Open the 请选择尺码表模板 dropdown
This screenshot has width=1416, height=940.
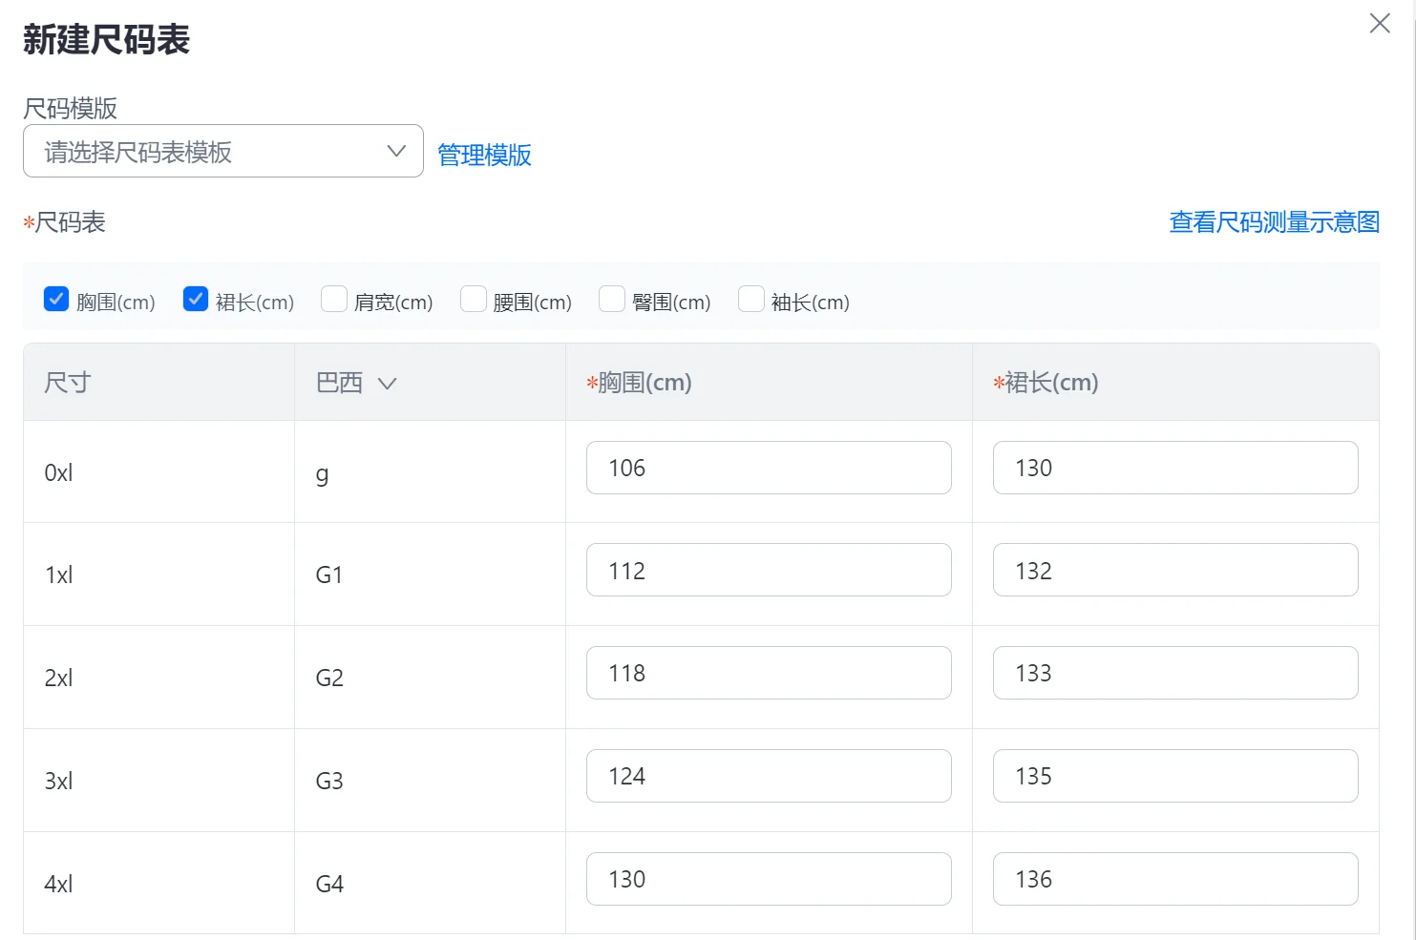pos(223,151)
